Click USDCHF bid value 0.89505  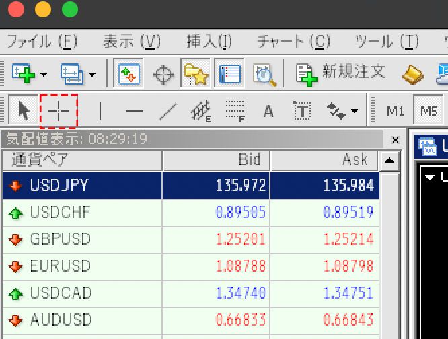pyautogui.click(x=241, y=213)
